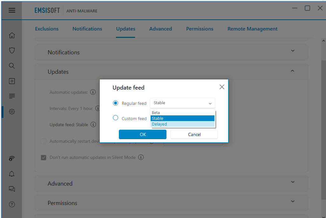
Task: Switch to the Notifications tab
Action: pos(87,29)
